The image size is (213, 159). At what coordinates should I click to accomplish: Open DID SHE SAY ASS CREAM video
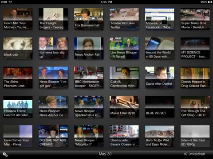point(53,136)
